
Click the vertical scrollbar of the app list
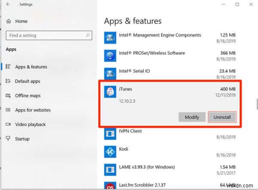click(257, 104)
